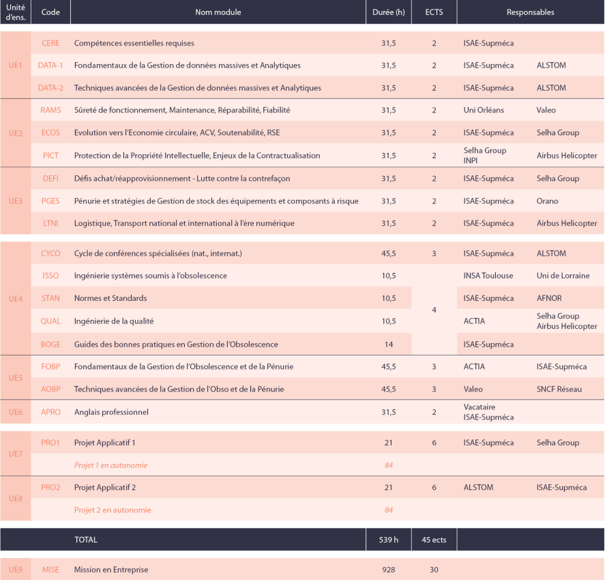Click the RAMS module code
The height and width of the screenshot is (580, 605).
click(x=50, y=110)
